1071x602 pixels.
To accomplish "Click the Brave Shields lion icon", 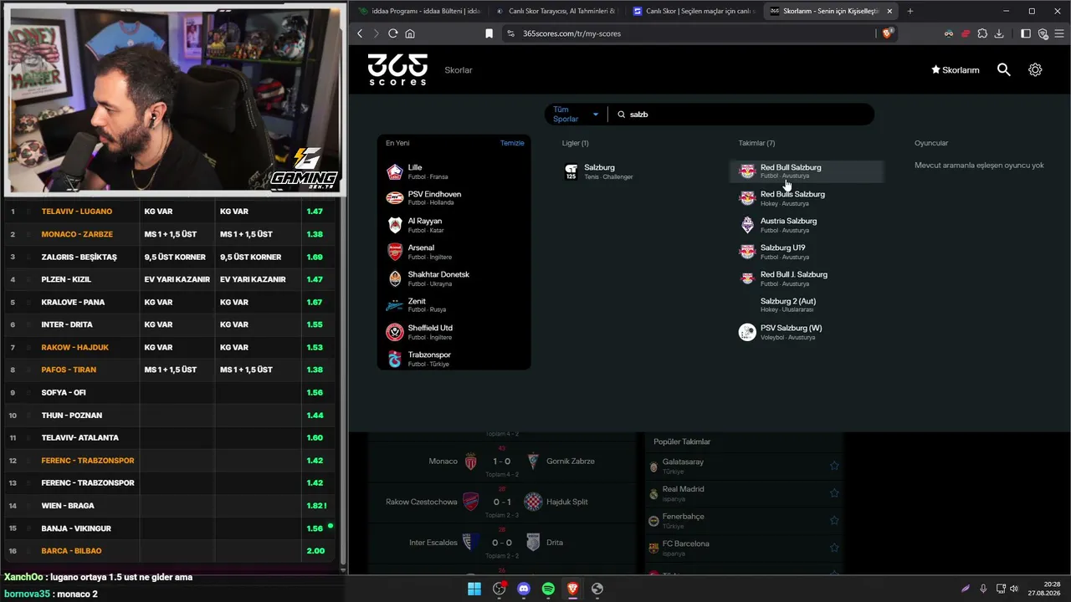I will pos(888,33).
